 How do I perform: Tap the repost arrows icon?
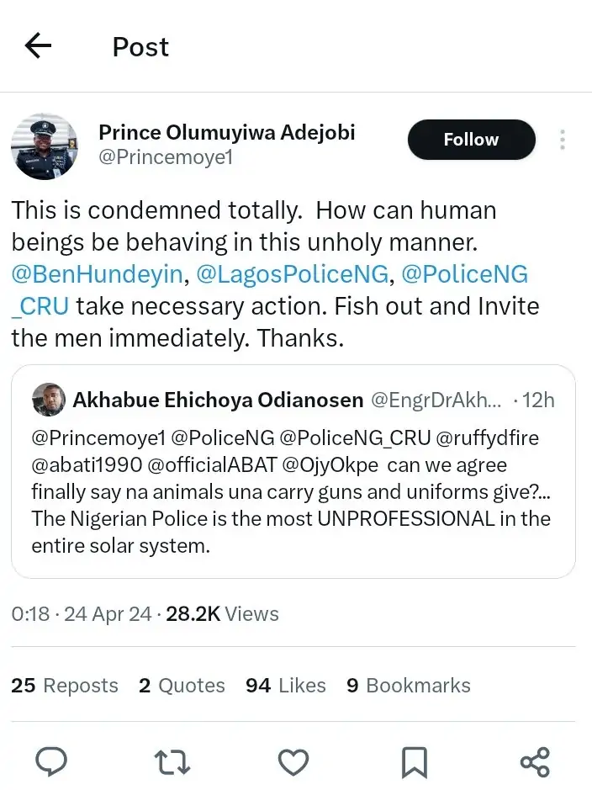(172, 762)
